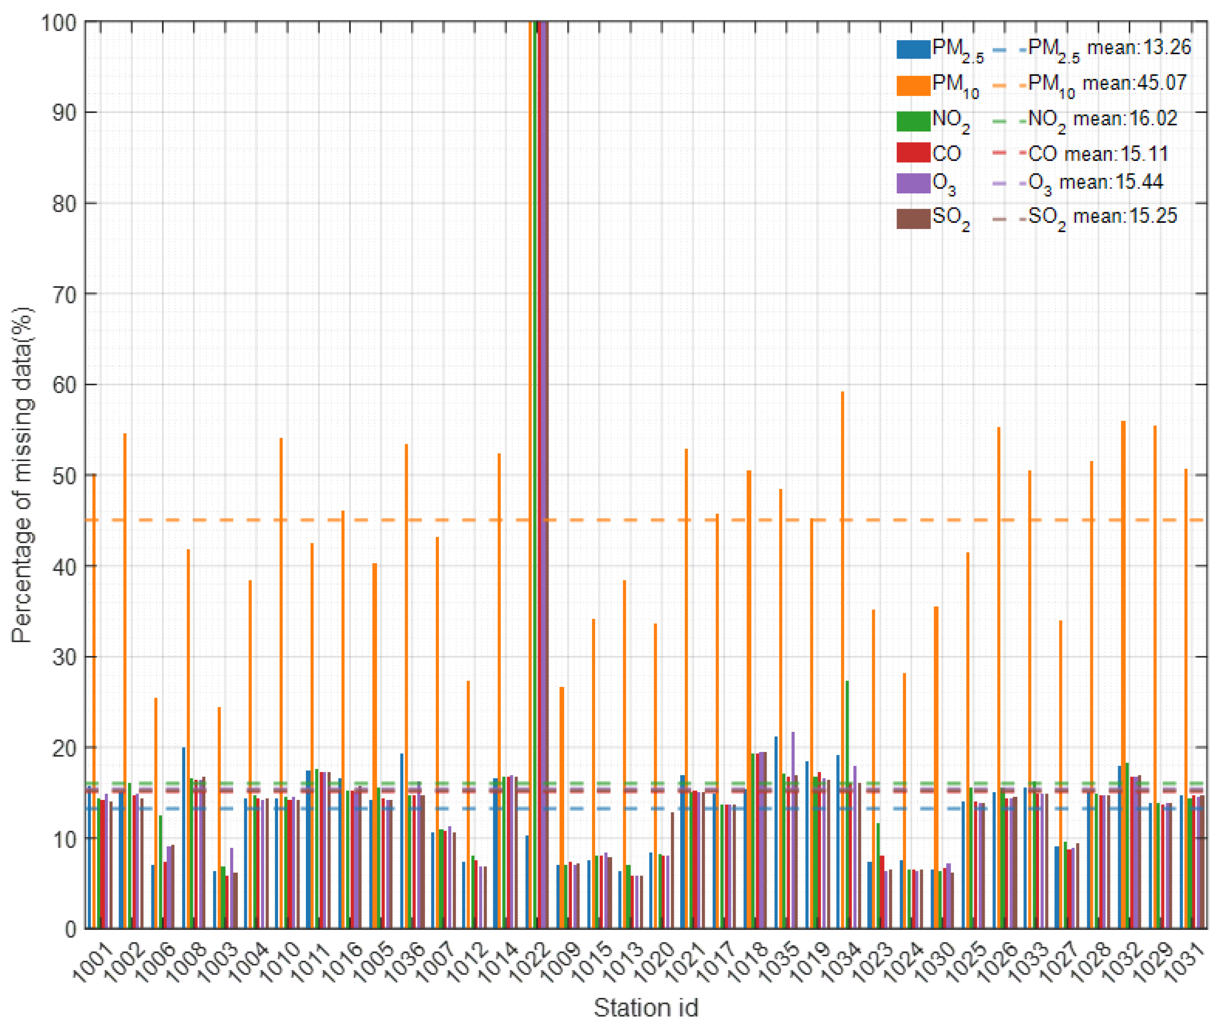This screenshot has height=1030, width=1223.
Task: Click the station 1034 x-axis label
Action: pos(841,962)
